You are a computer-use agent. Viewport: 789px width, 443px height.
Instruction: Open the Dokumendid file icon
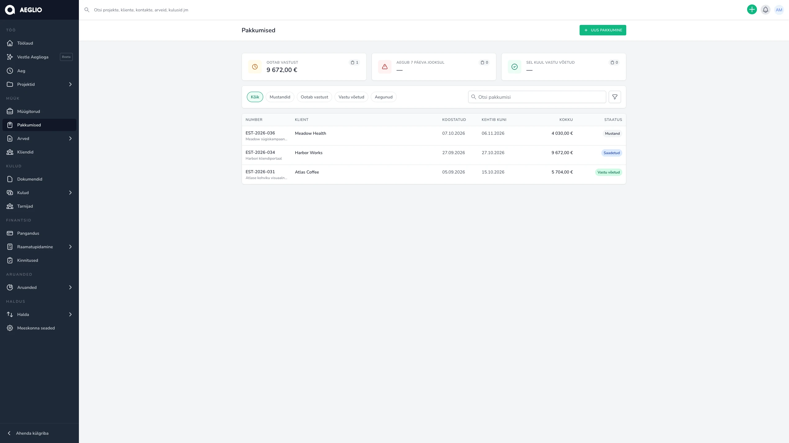(x=10, y=179)
